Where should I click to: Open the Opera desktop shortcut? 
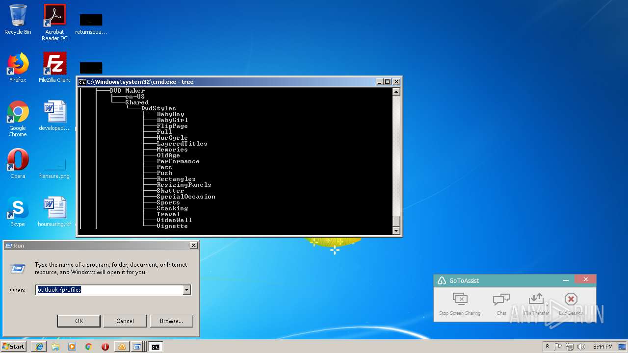point(18,164)
